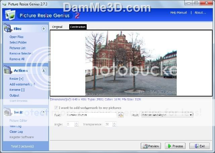Collapse the Files panel chevron
This screenshot has height=153, width=215.
pos(43,29)
